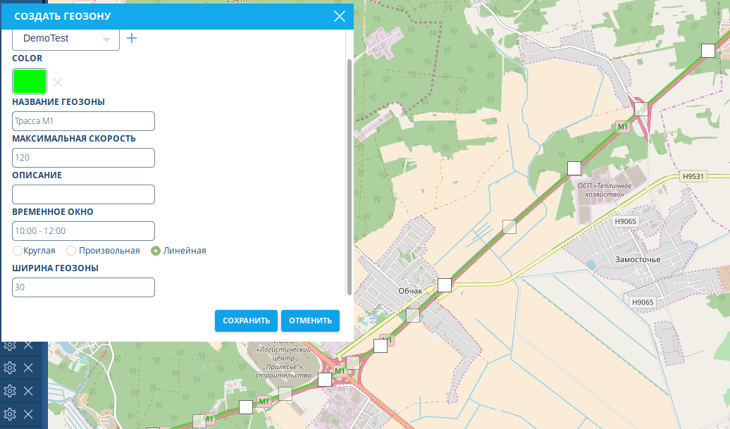Clear the color with the X icon
730x429 pixels.
[x=58, y=82]
